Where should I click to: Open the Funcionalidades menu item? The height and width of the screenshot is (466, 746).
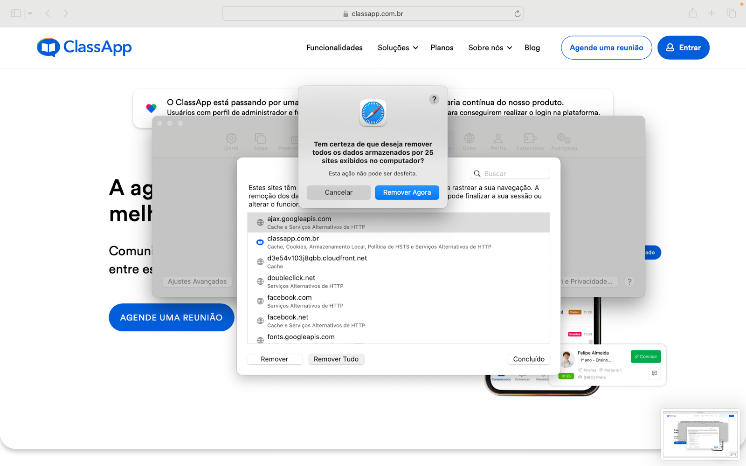click(334, 48)
